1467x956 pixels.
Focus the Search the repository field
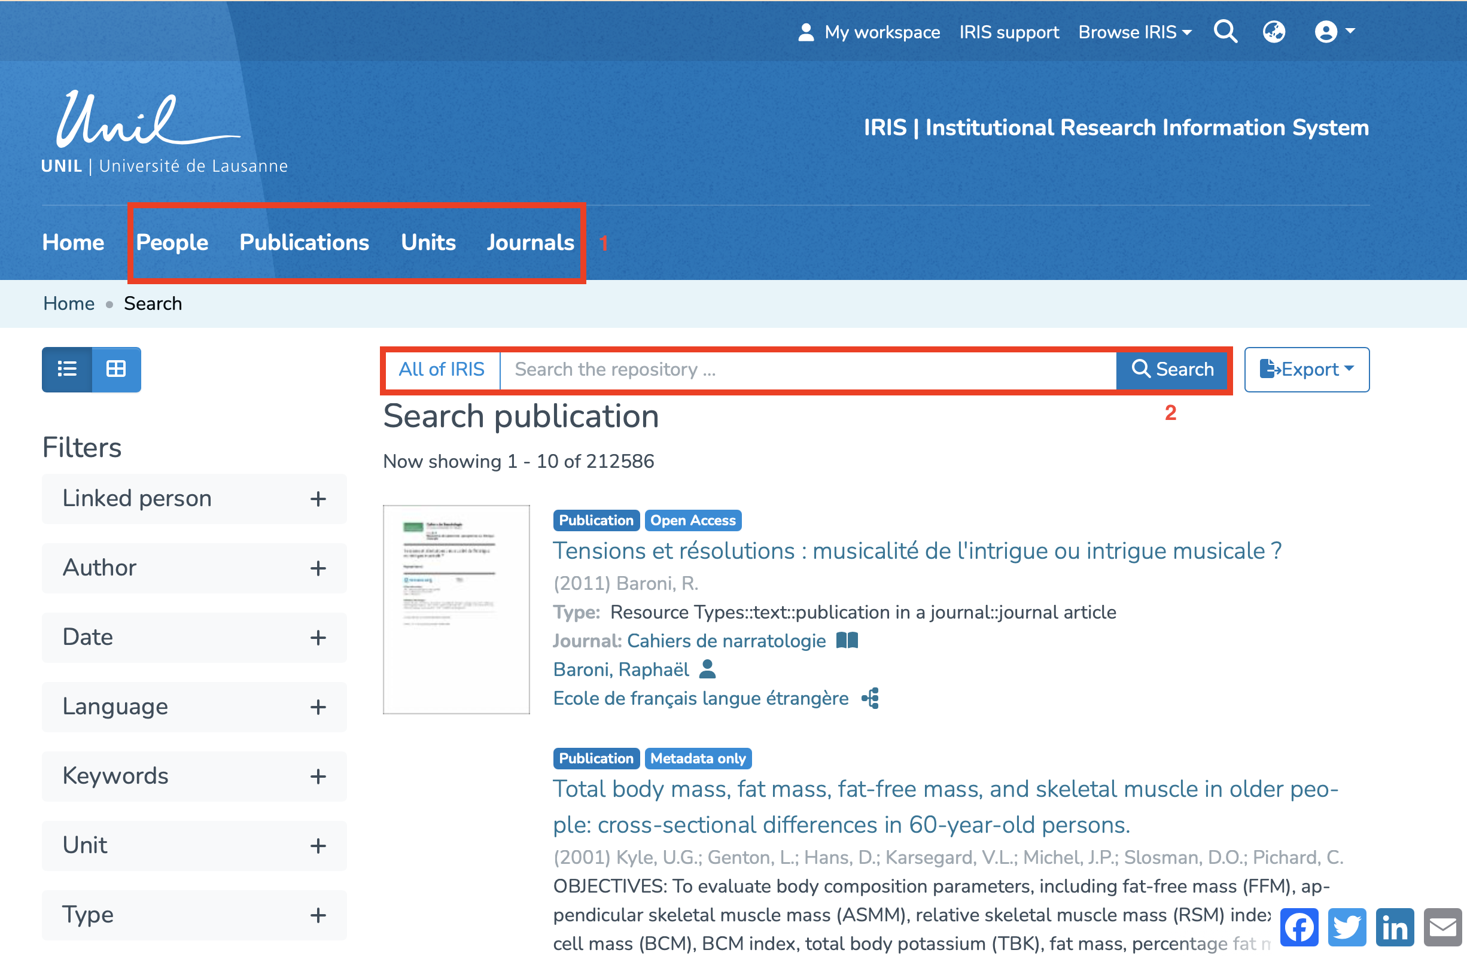pyautogui.click(x=808, y=369)
